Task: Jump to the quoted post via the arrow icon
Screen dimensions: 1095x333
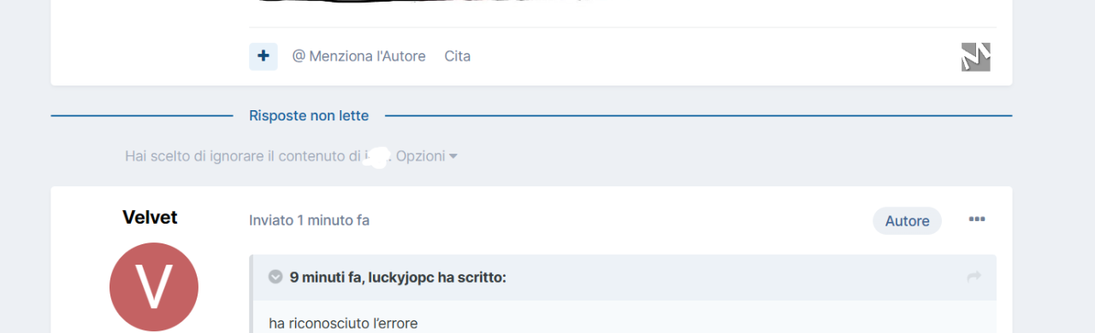Action: pyautogui.click(x=974, y=277)
